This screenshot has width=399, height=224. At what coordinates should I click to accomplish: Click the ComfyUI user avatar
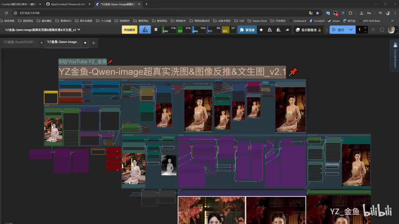pos(392,30)
